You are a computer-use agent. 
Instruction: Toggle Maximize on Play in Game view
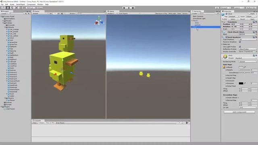pos(161,13)
